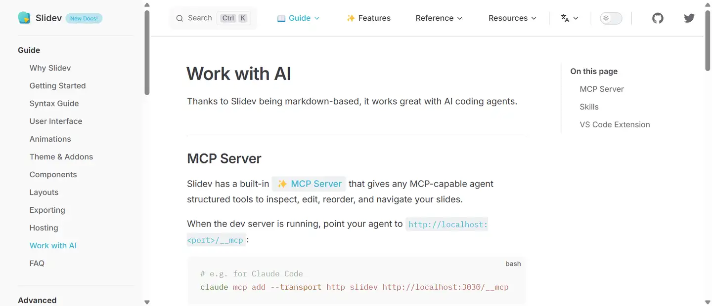Screen dimensions: 712x306
Task: Click the translate language icon
Action: (565, 18)
